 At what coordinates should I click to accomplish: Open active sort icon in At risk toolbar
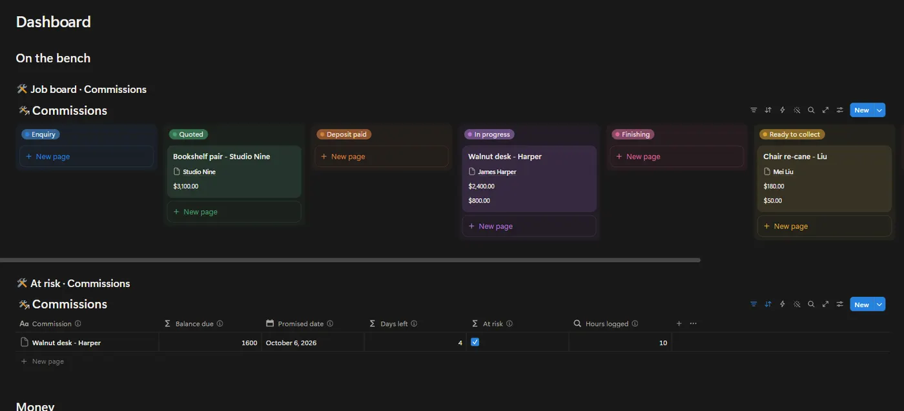point(768,305)
